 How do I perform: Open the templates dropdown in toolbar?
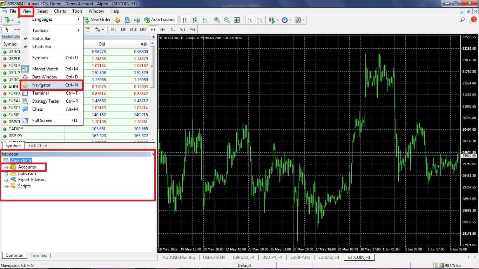299,20
